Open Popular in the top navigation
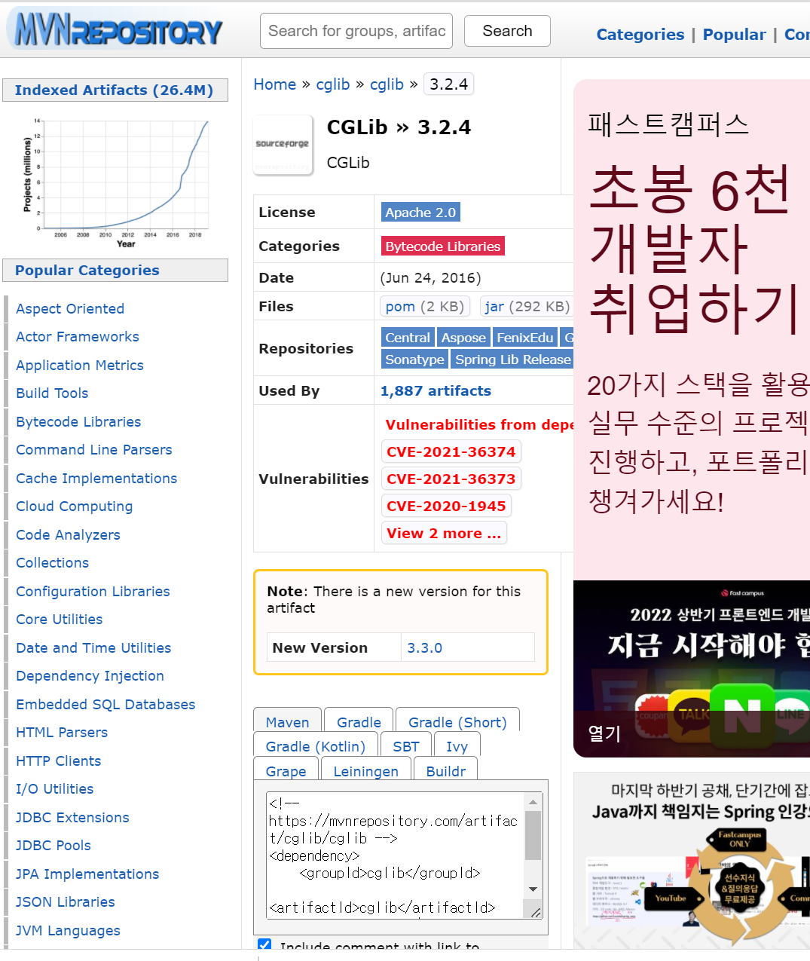The width and height of the screenshot is (810, 961). tap(734, 35)
